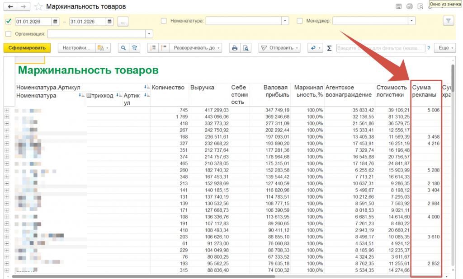This screenshot has width=463, height=279.
Task: Disable the period checkbox
Action: tap(9, 21)
